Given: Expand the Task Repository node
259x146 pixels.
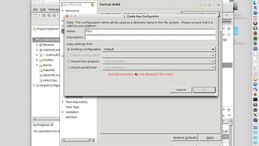Looking at the screenshot, I should click(63, 102).
